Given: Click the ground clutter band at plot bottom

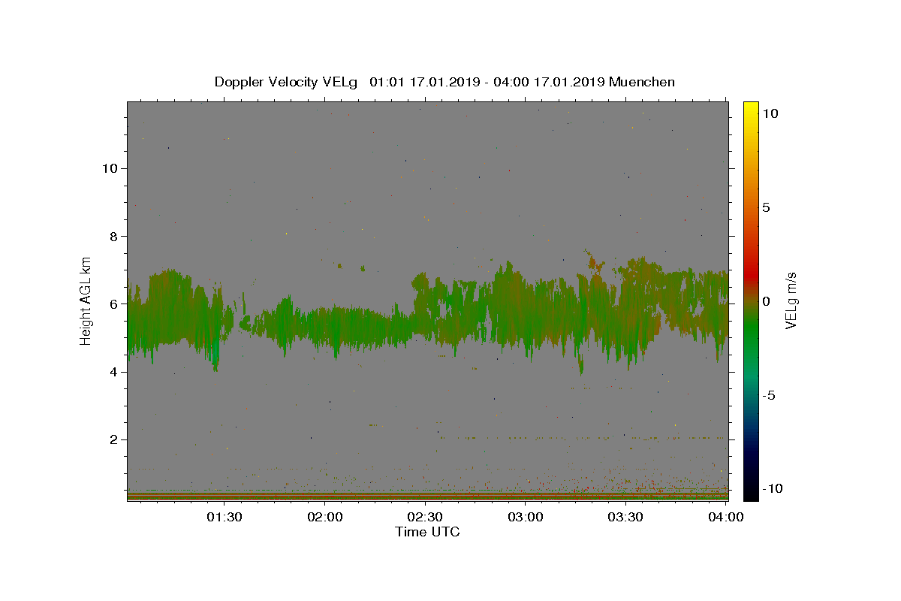Looking at the screenshot, I should (428, 496).
